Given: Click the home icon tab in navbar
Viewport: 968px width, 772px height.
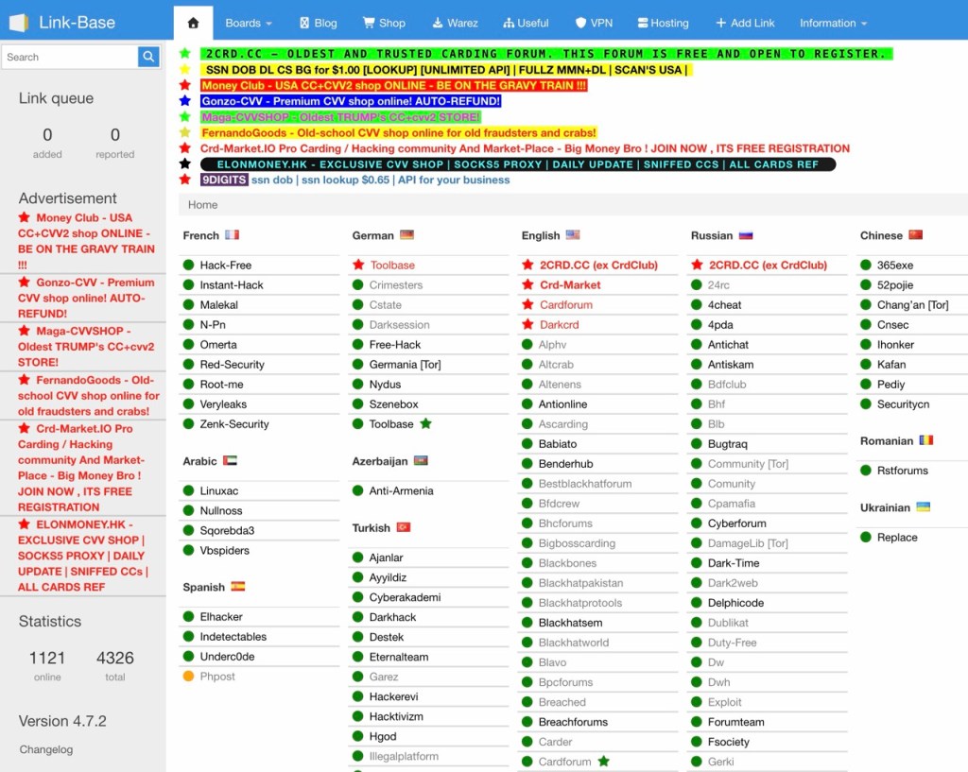Looking at the screenshot, I should pyautogui.click(x=193, y=24).
